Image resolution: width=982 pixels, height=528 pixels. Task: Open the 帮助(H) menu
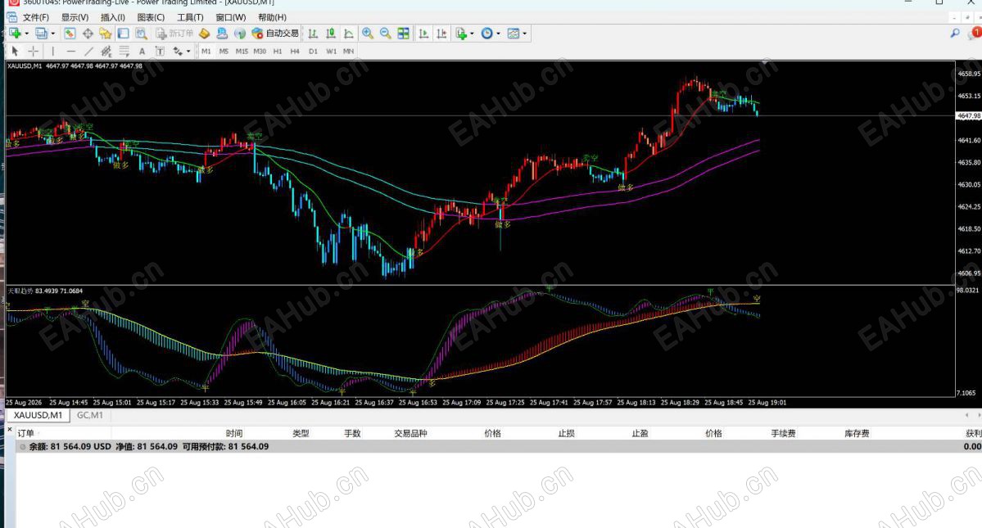[x=273, y=17]
